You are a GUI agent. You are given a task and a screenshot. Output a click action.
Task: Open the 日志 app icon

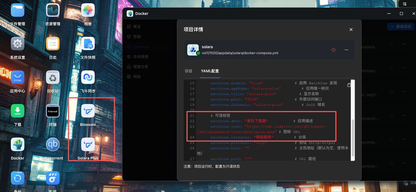[53, 44]
